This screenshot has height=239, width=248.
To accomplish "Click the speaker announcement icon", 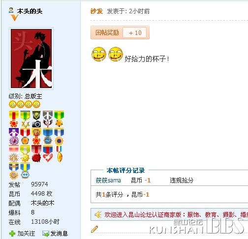I will [98, 214].
